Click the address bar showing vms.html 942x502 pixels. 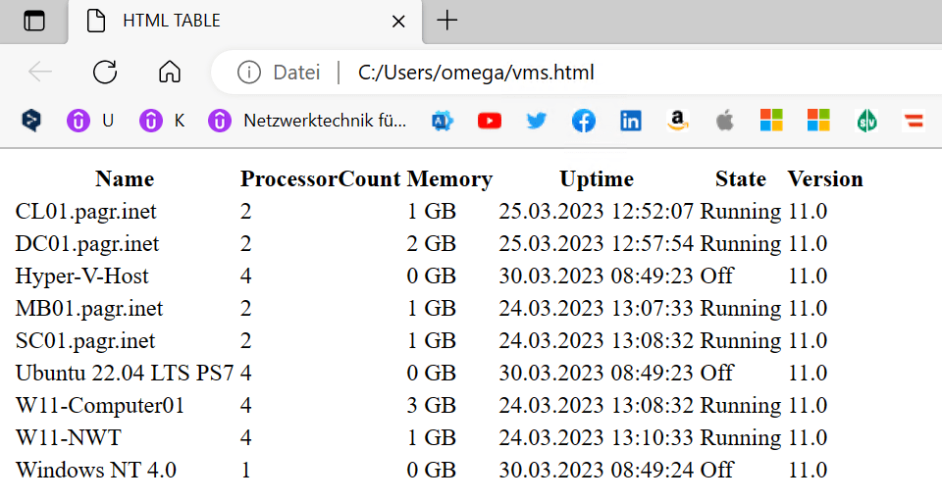pyautogui.click(x=589, y=72)
